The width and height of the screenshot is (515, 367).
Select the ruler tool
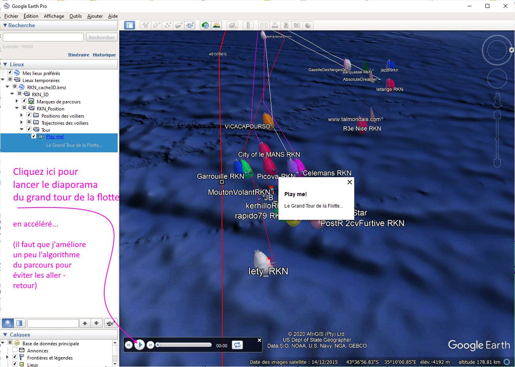[248, 25]
